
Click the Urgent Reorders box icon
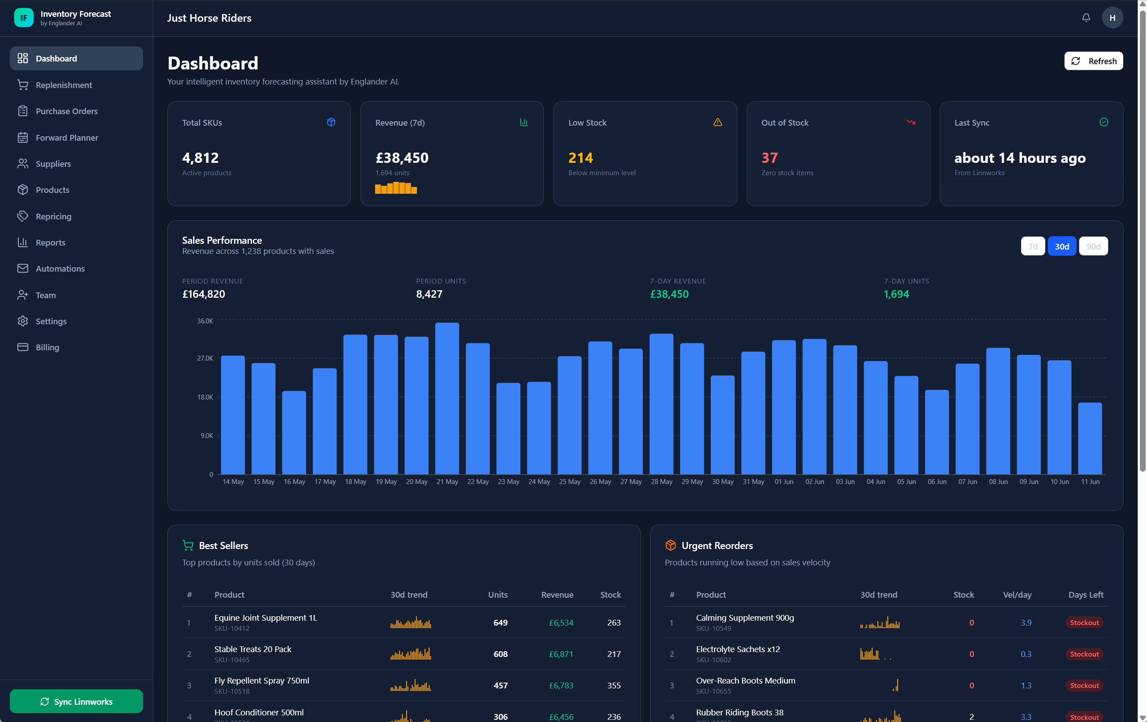[x=670, y=545]
